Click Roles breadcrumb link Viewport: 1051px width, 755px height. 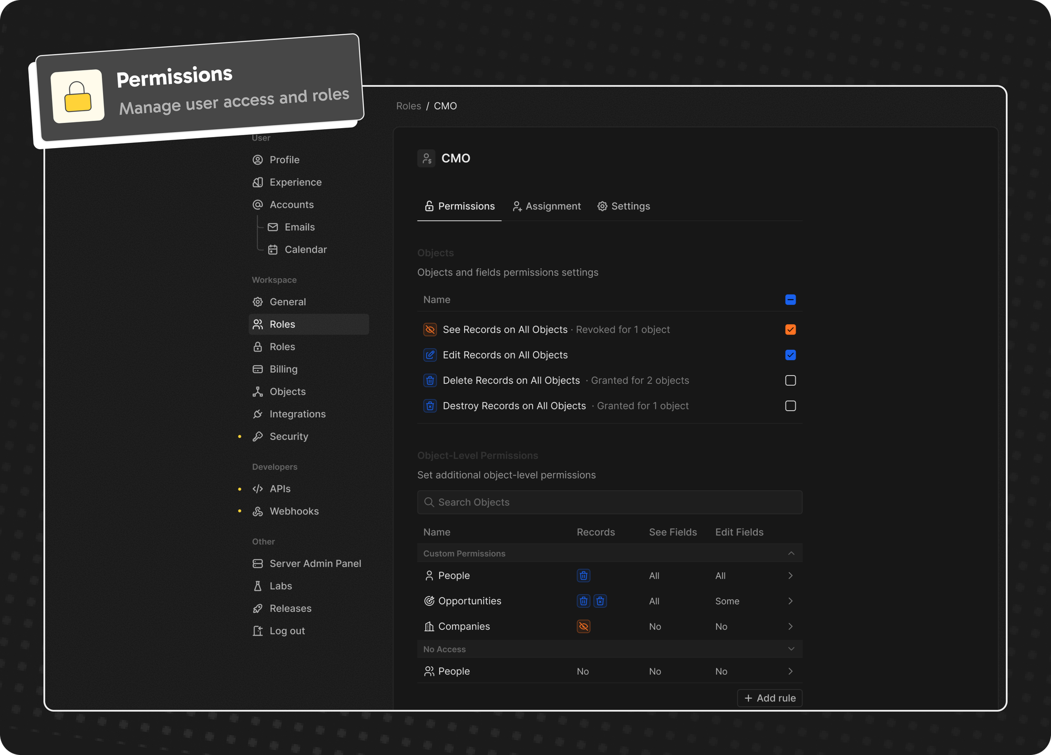pyautogui.click(x=408, y=106)
